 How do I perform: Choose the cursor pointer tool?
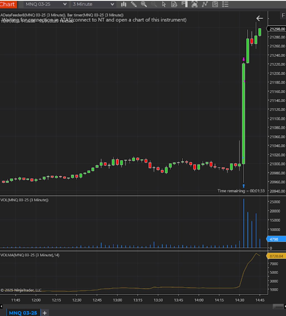pyautogui.click(x=164, y=4)
